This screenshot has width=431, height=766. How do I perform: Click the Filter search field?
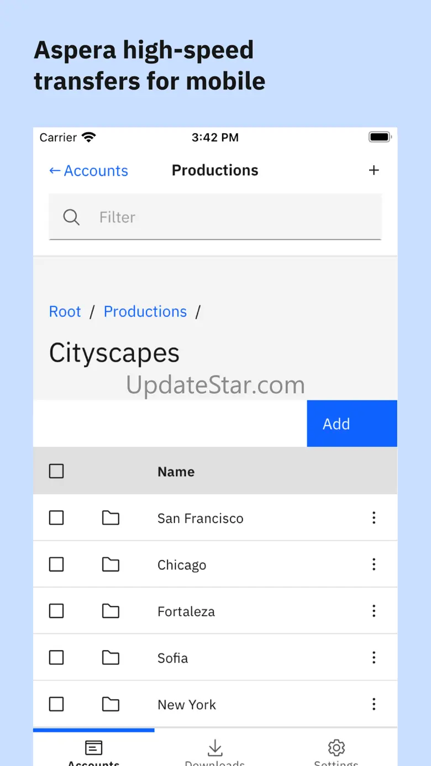215,217
